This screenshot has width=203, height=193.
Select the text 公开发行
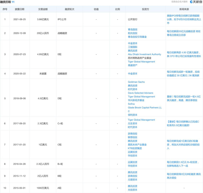(133, 19)
